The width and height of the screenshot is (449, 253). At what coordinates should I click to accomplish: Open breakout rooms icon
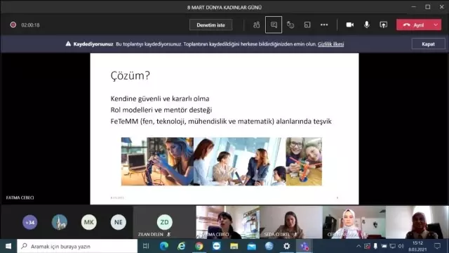pyautogui.click(x=307, y=25)
